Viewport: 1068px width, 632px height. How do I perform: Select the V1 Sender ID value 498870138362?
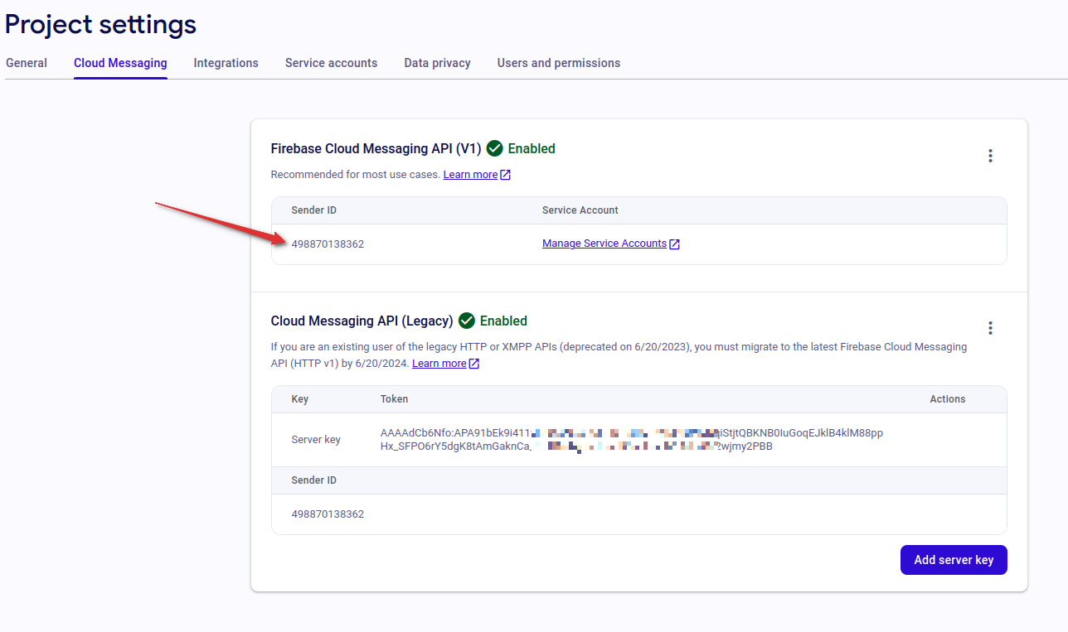328,244
